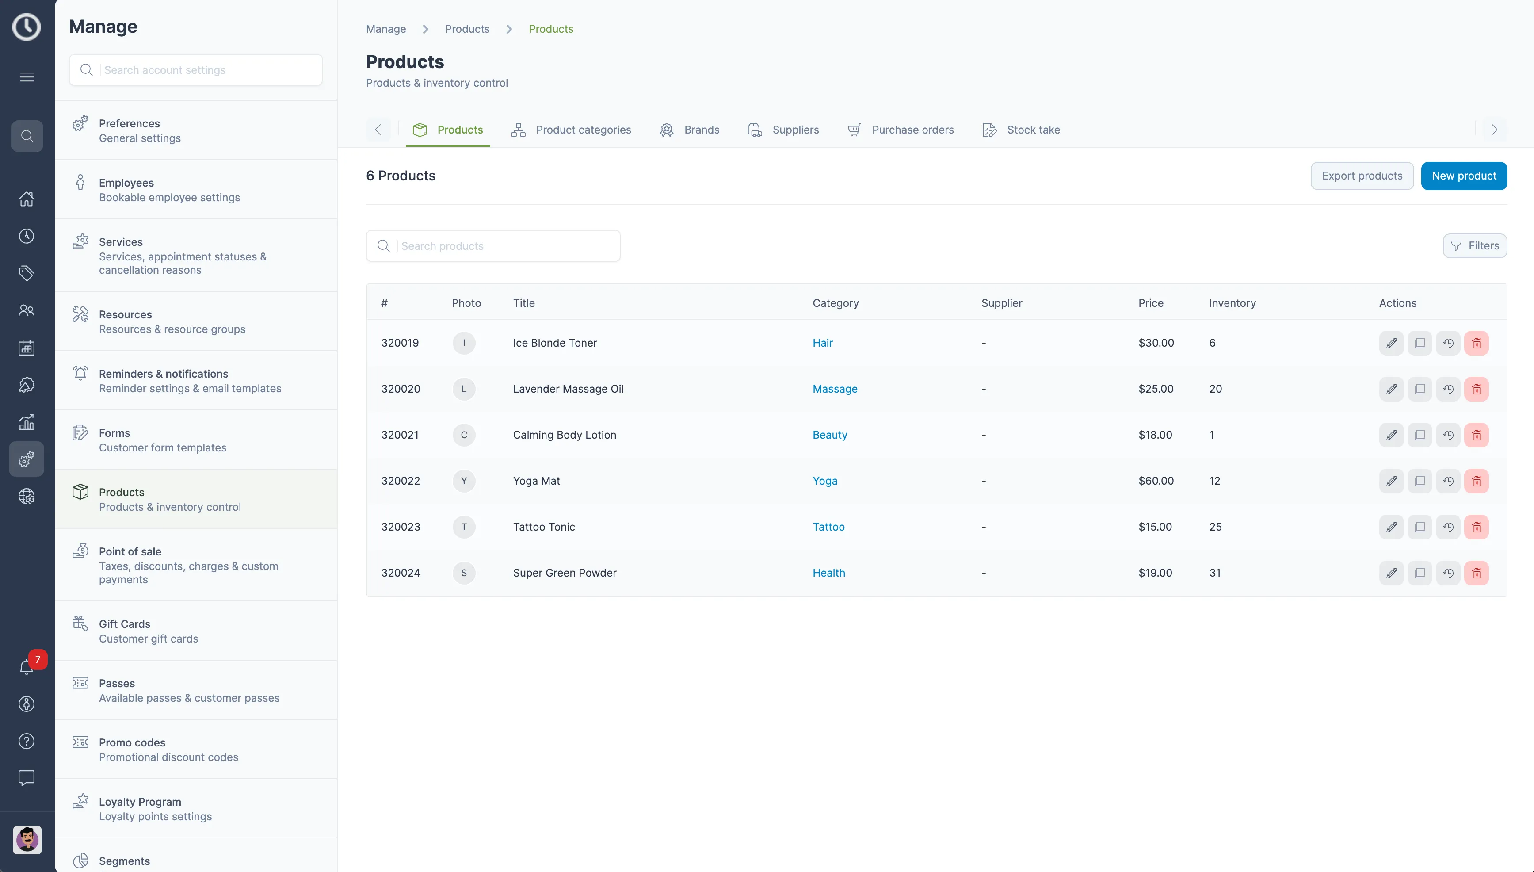Delete the Tattoo Tonic product

(1477, 527)
